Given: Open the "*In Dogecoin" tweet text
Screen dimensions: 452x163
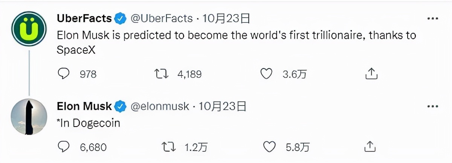Looking at the screenshot, I should point(88,123).
